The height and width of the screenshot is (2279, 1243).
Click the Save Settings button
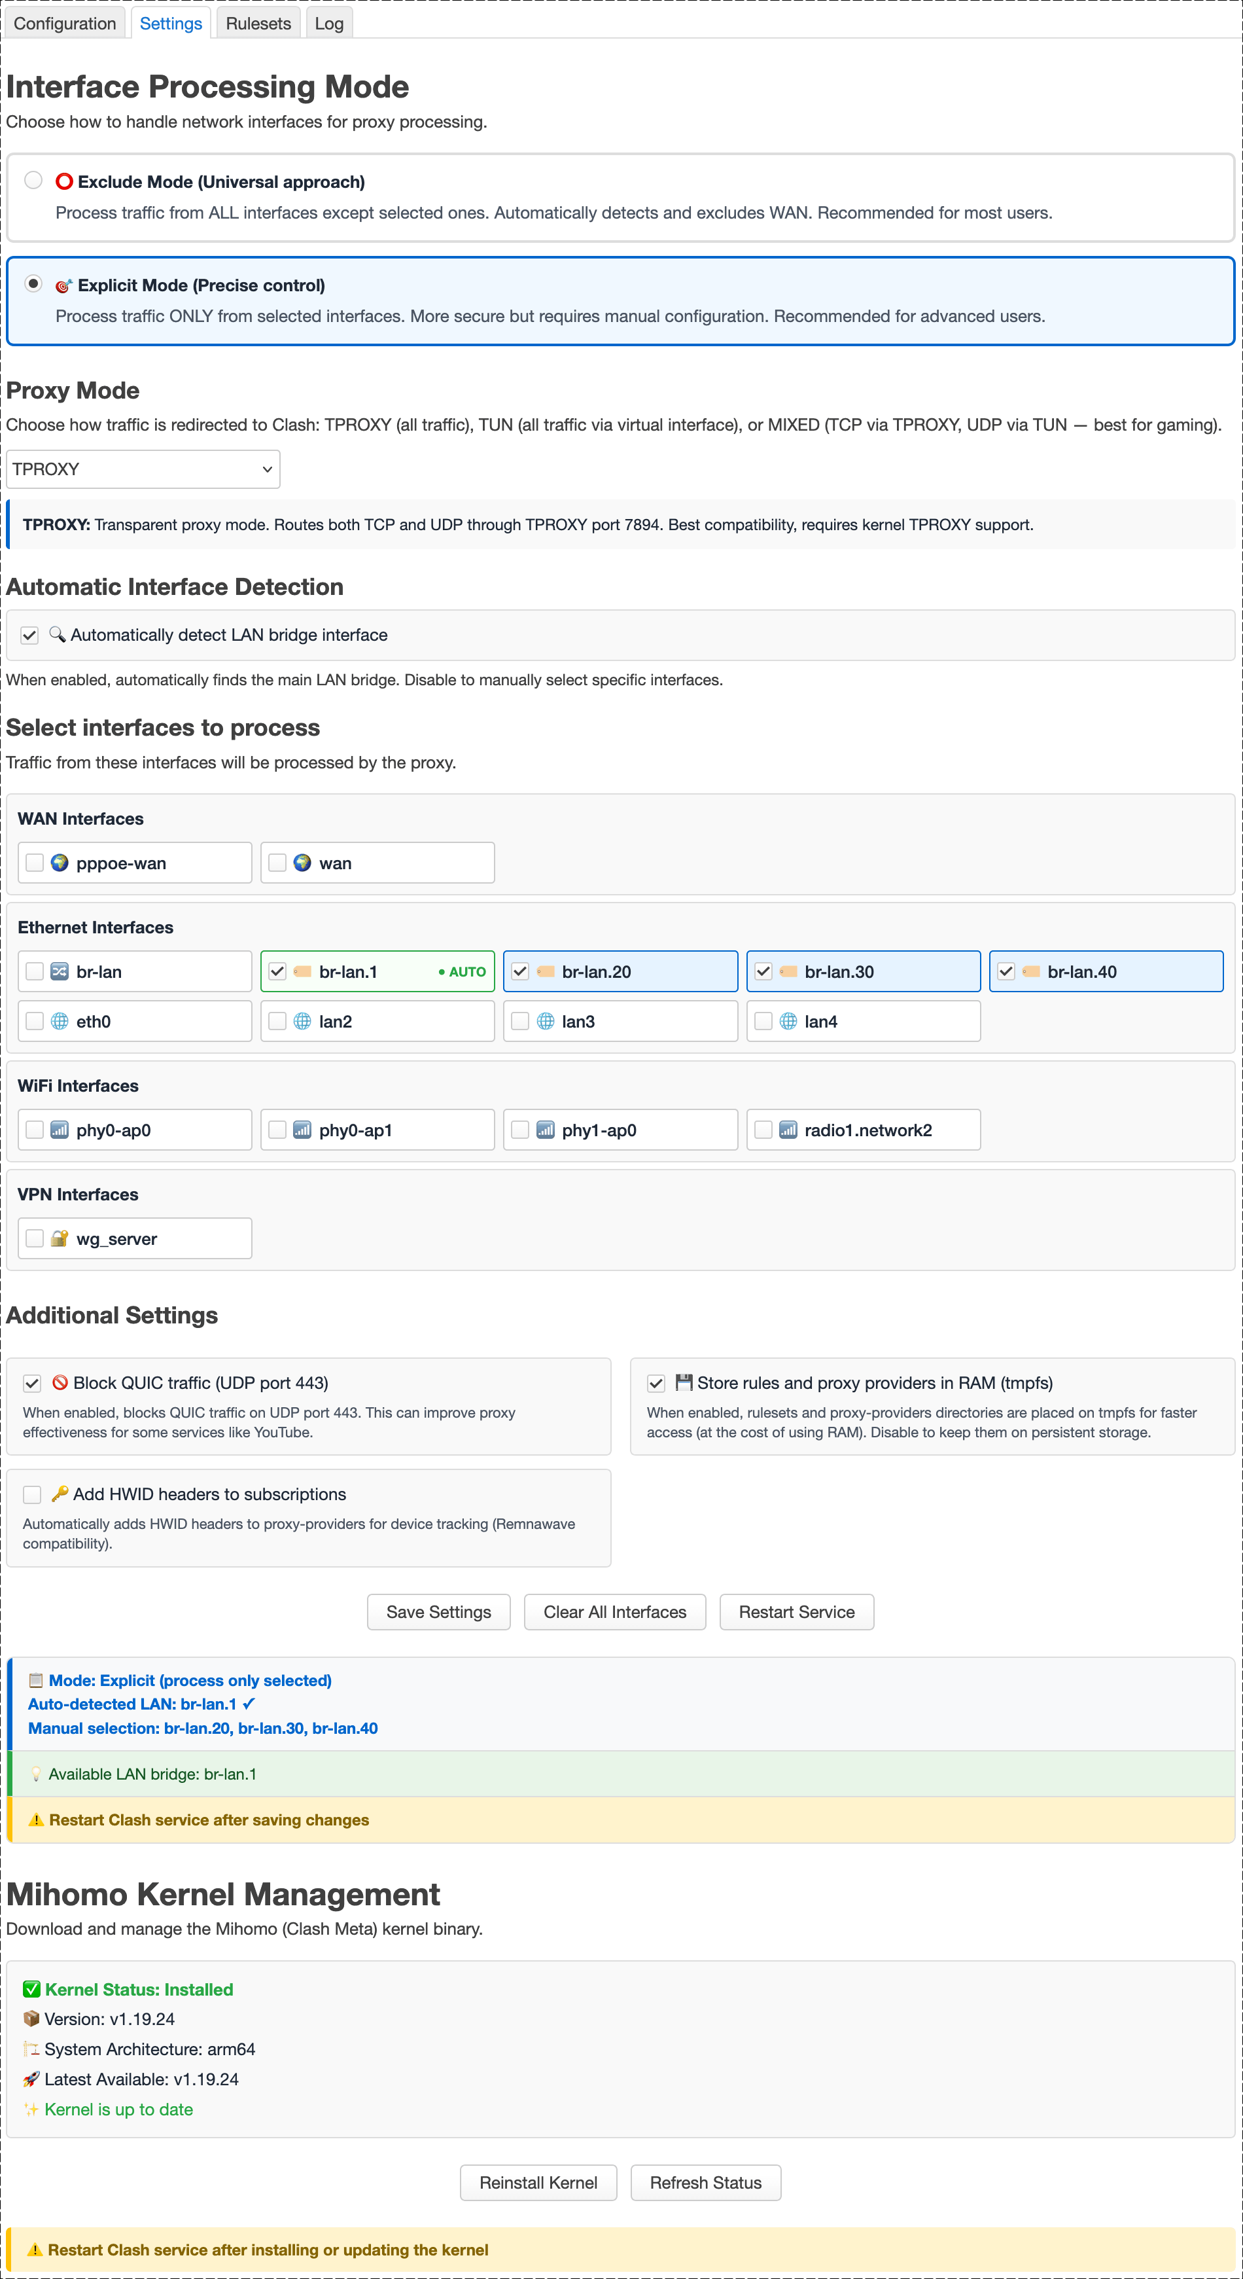tap(438, 1612)
